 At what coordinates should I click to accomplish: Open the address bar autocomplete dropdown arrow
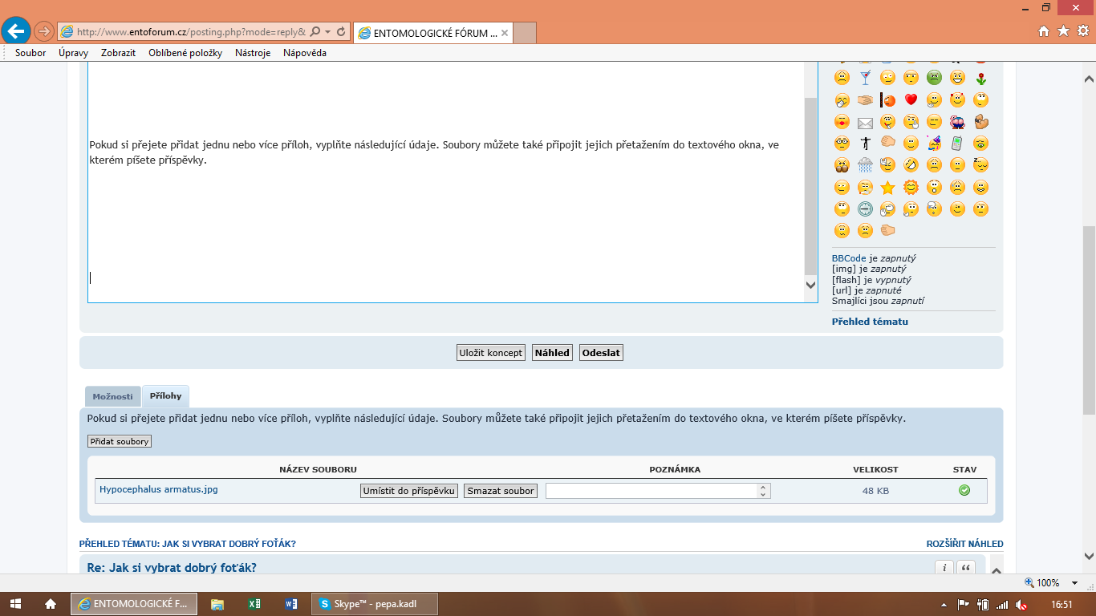327,32
